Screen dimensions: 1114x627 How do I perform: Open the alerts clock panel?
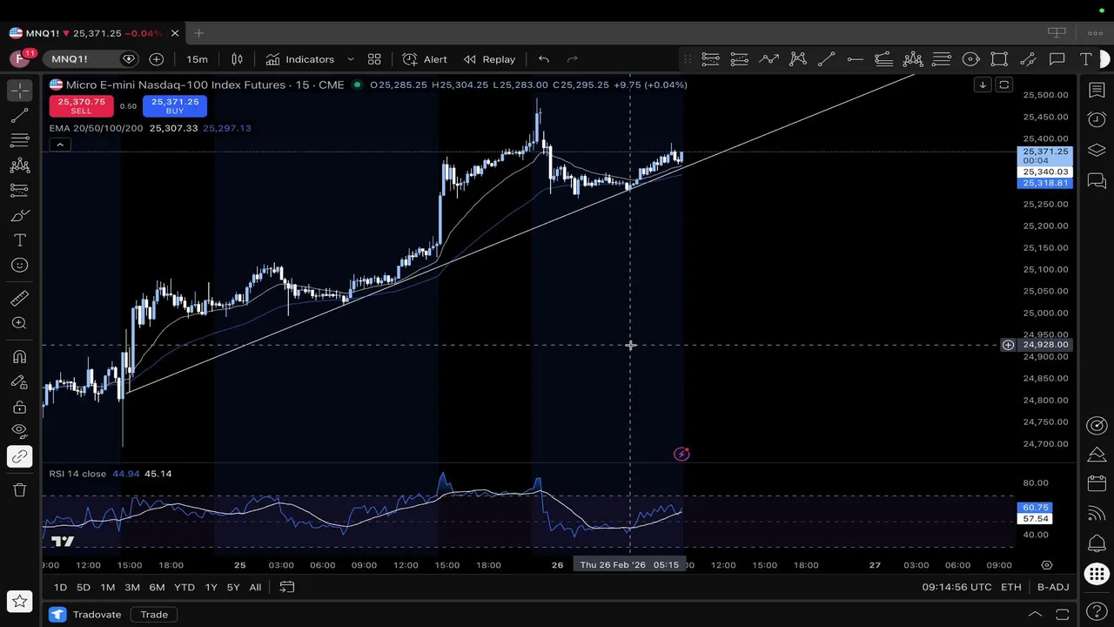pyautogui.click(x=1097, y=119)
